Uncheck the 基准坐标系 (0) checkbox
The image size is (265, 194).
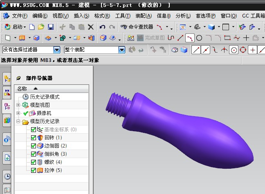[34, 130]
